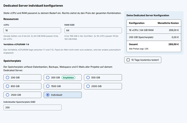The height and width of the screenshot is (123, 187).
Task: Select the Individuell storage option
Action: coord(63,95)
